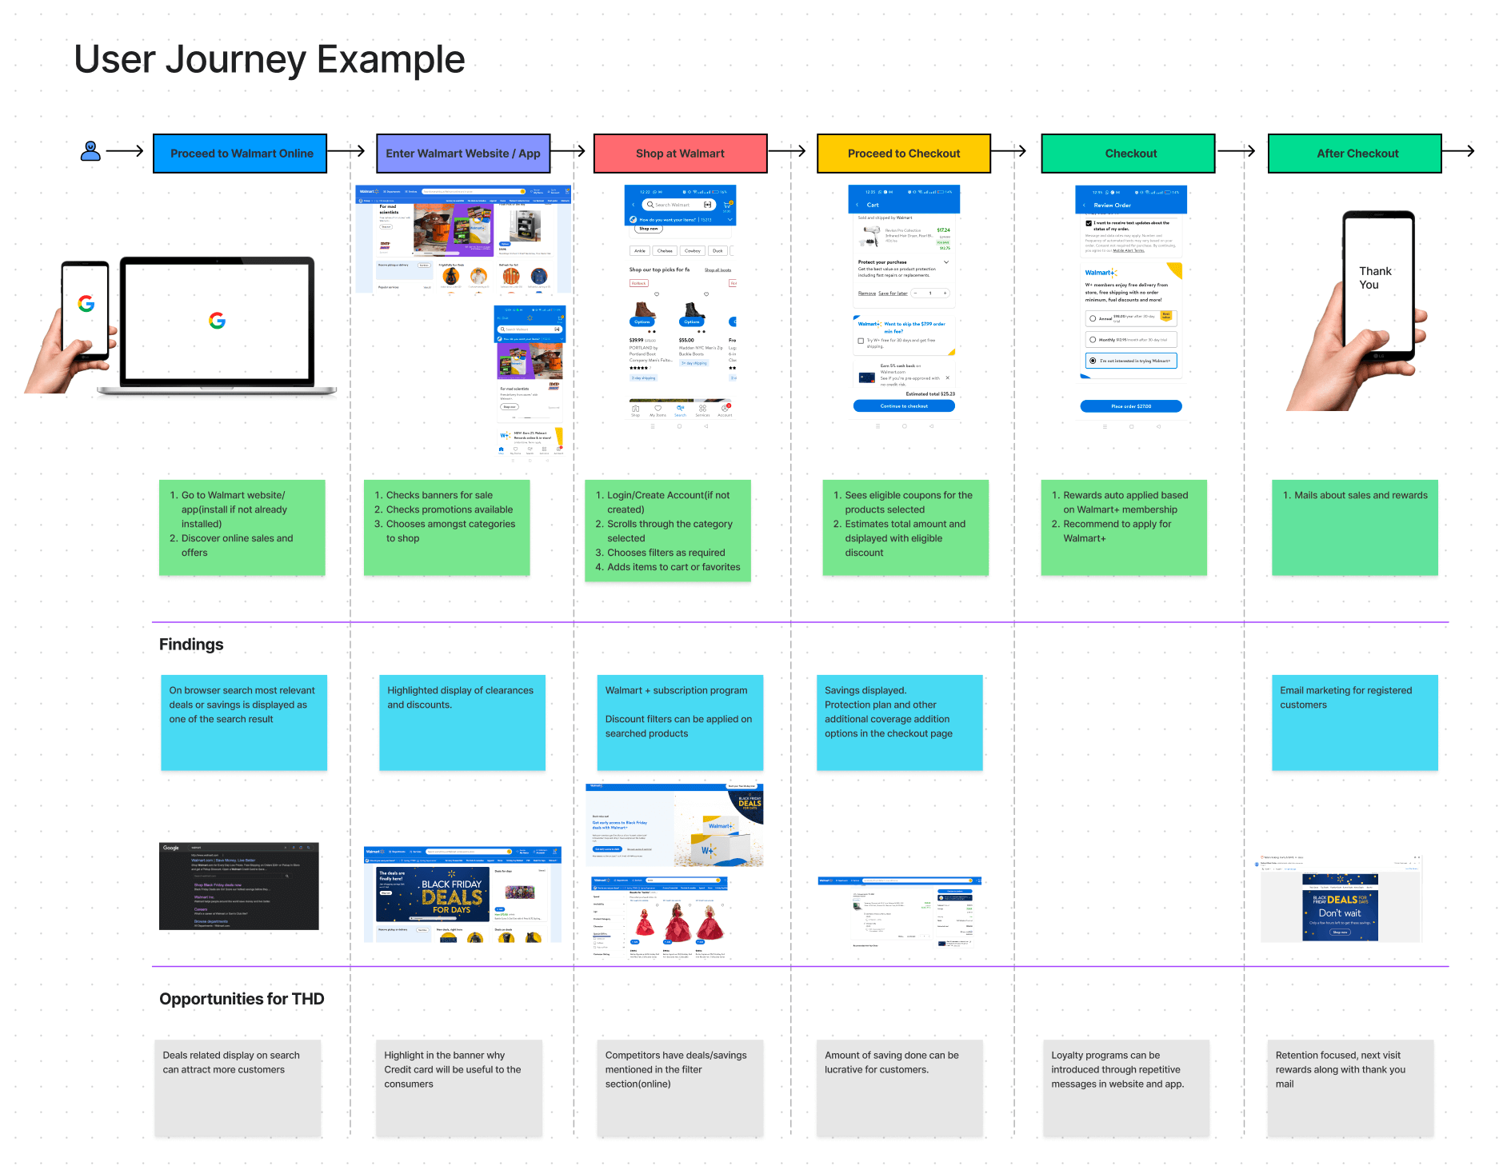The height and width of the screenshot is (1174, 1507).
Task: Click Continue to checkout button
Action: click(904, 405)
